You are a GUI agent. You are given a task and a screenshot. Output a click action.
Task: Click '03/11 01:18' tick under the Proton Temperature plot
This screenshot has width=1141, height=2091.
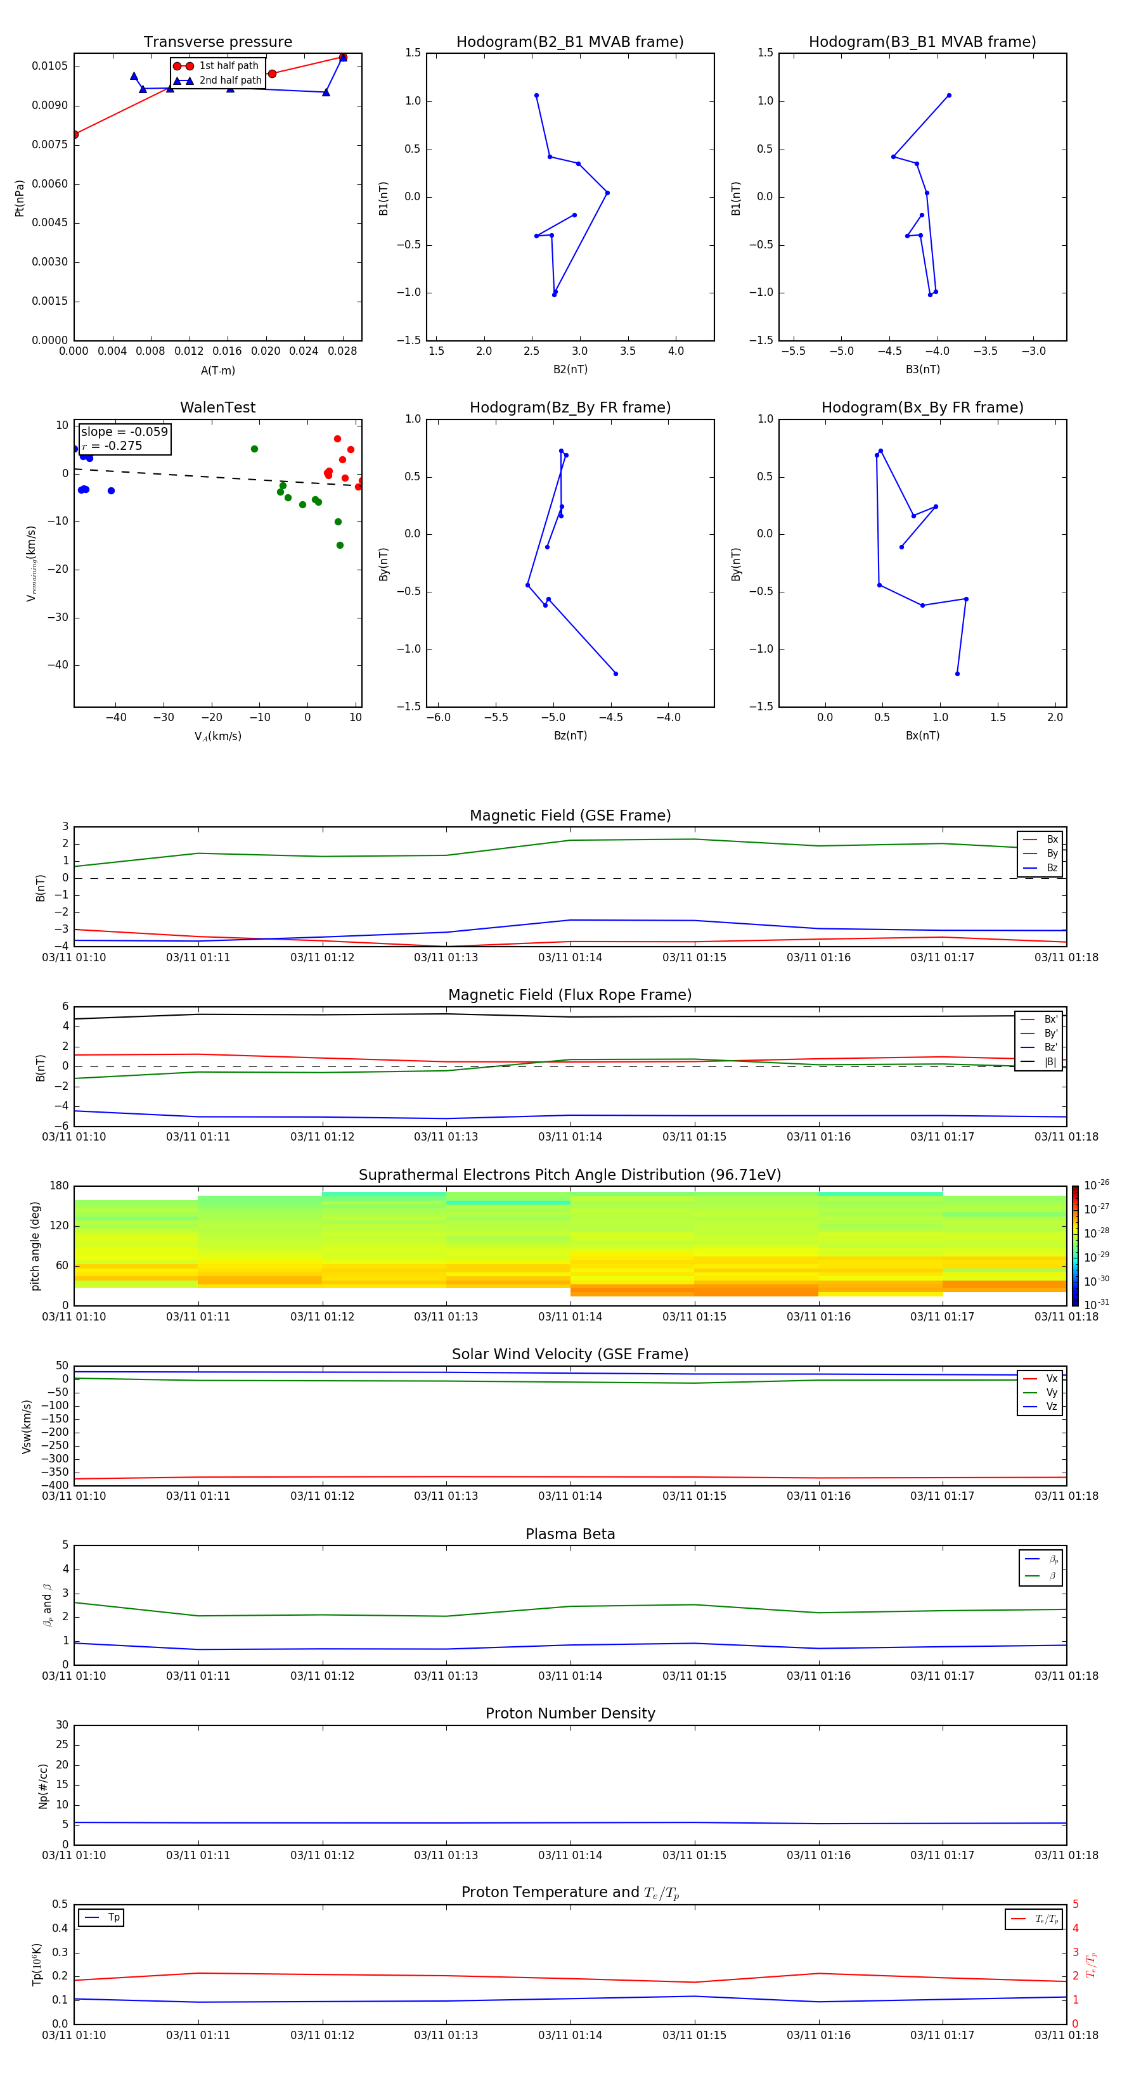[x=1066, y=2035]
